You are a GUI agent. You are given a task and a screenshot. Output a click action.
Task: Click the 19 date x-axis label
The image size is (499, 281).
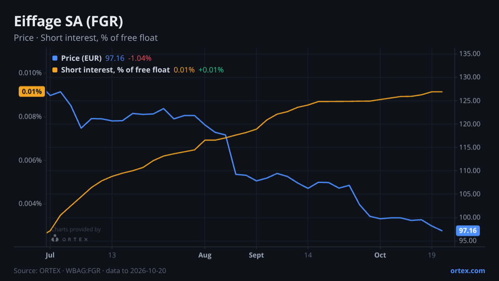pyautogui.click(x=432, y=255)
